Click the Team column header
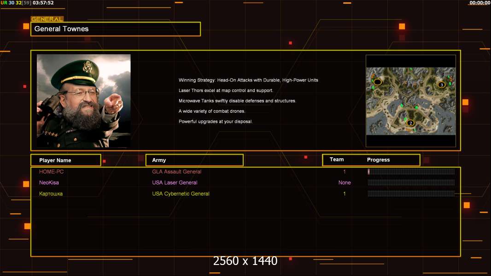The image size is (491, 276). click(x=337, y=160)
